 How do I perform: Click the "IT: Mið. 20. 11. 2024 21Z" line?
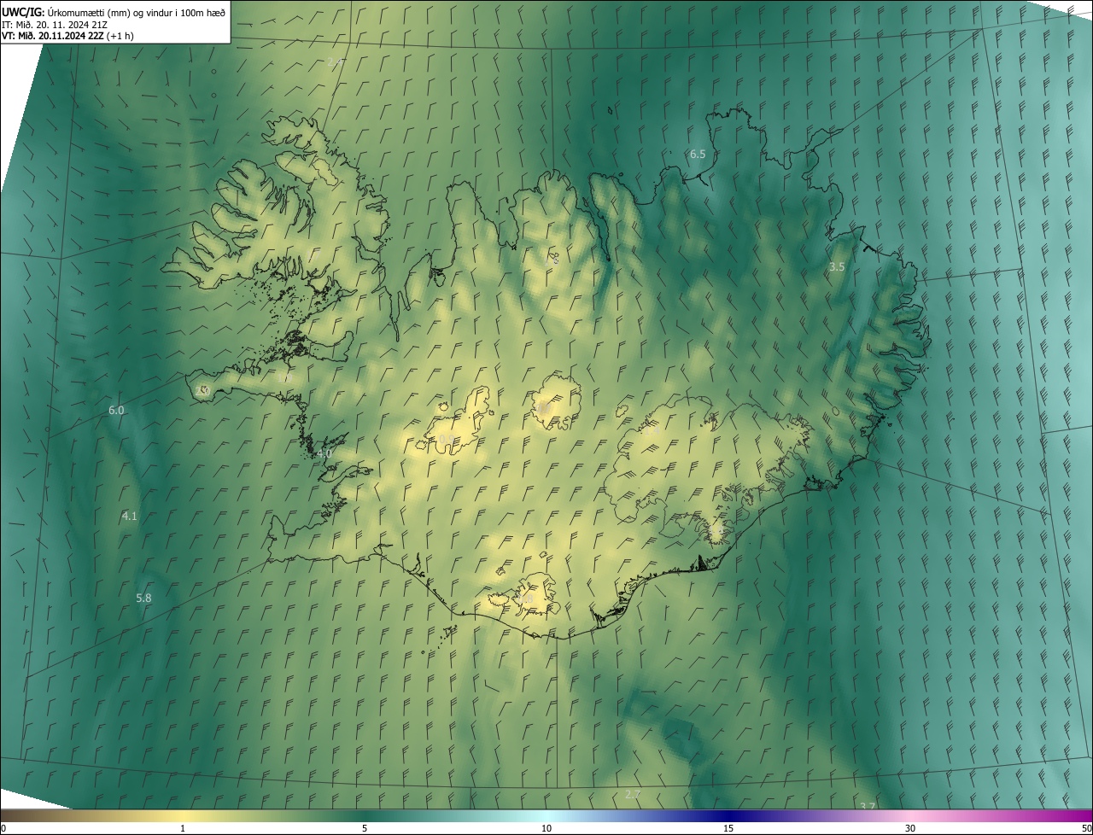(x=55, y=24)
